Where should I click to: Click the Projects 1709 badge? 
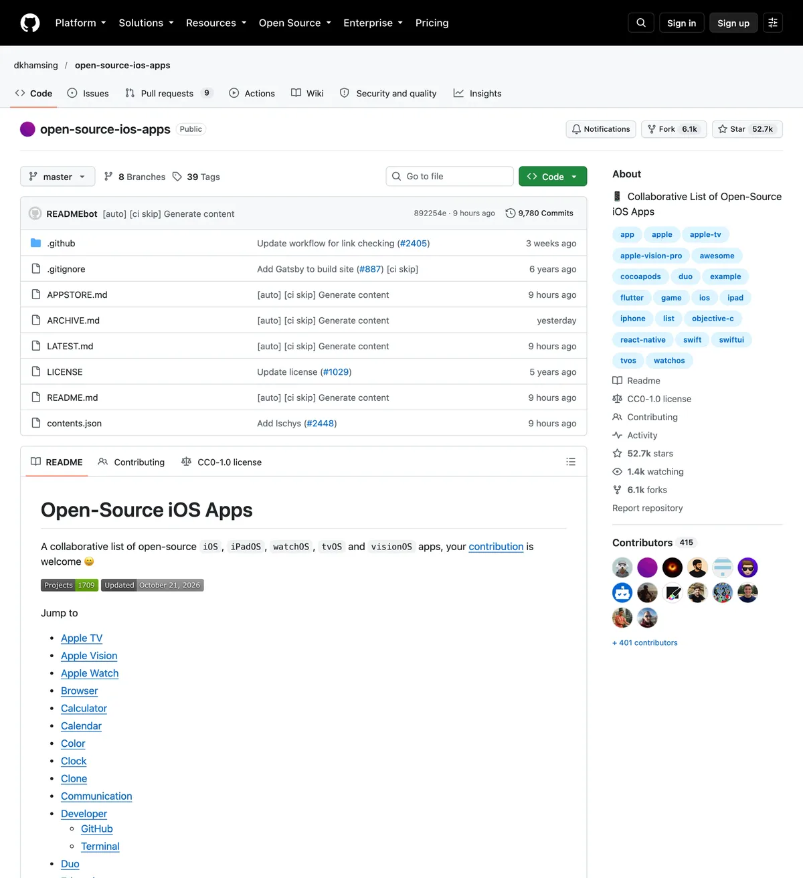coord(70,585)
